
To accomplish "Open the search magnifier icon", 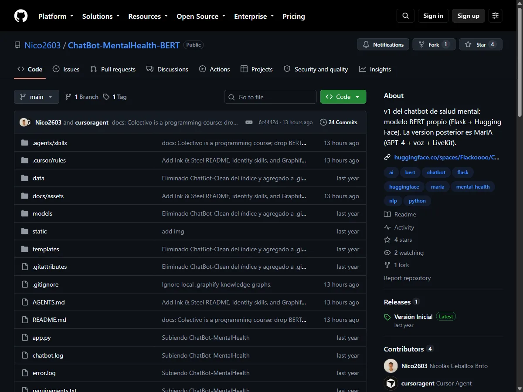I will click(405, 16).
